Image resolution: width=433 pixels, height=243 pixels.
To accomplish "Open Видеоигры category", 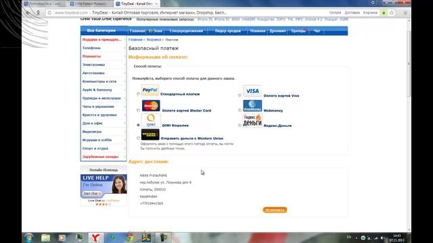I will click(92, 132).
